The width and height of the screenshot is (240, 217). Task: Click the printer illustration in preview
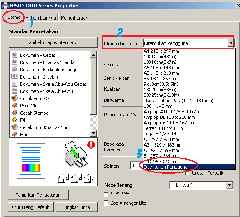76,155
